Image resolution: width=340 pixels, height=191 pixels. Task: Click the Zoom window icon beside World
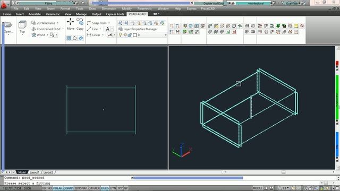click(52, 34)
